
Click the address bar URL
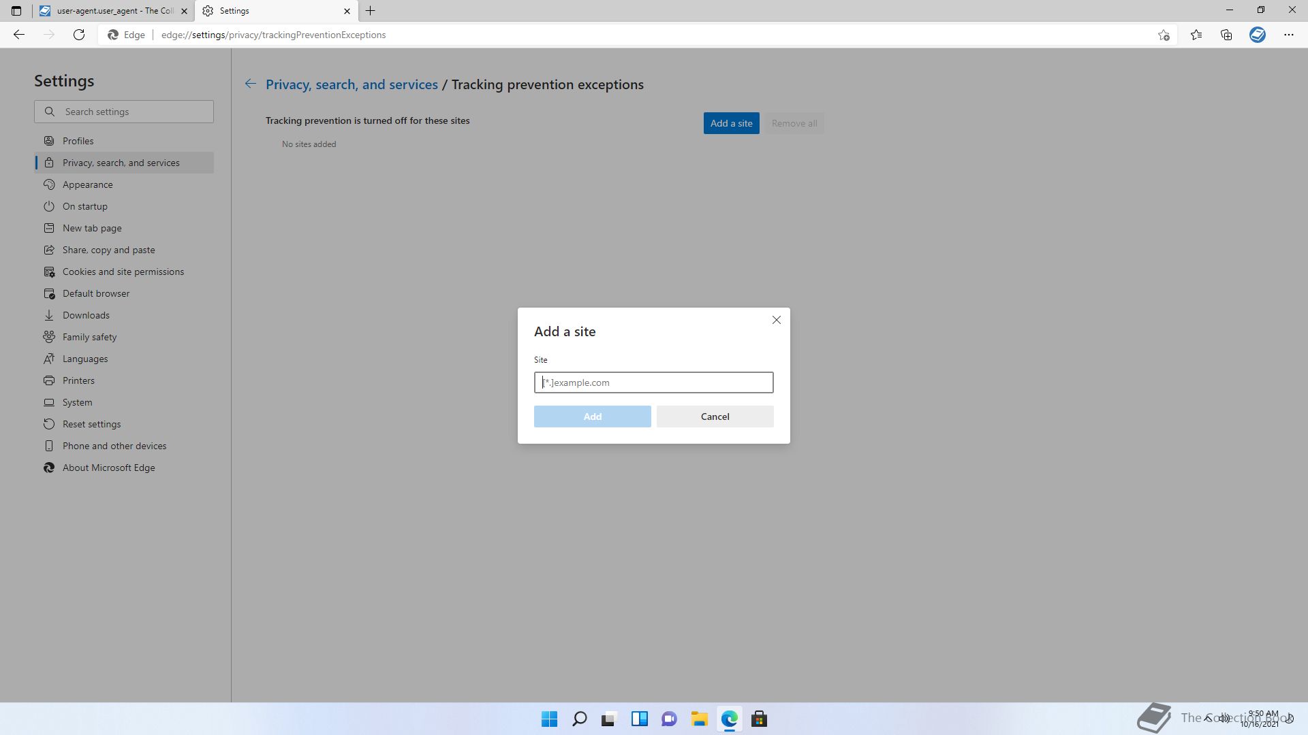pos(273,35)
